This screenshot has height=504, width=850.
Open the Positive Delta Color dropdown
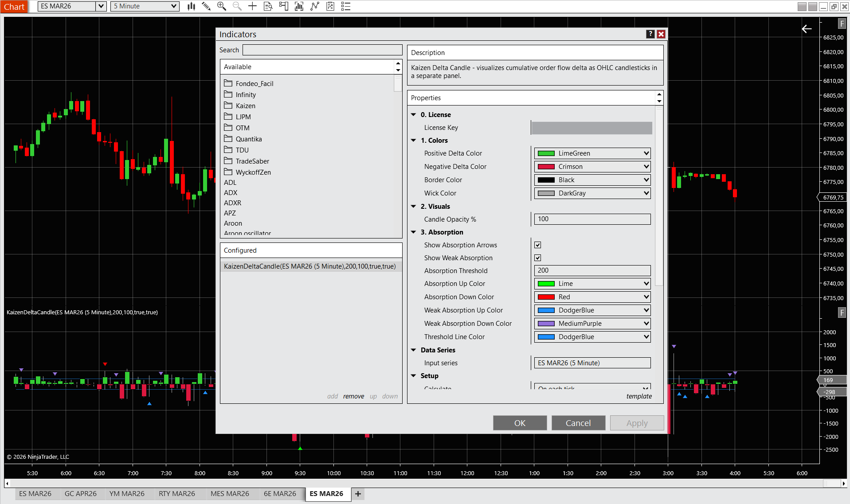point(592,153)
